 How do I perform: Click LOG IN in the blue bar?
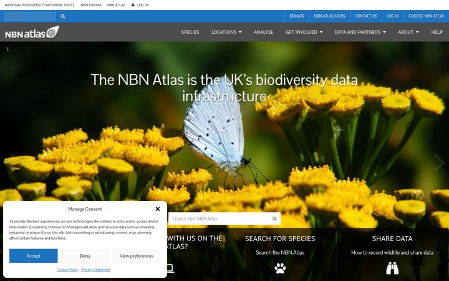tap(393, 16)
